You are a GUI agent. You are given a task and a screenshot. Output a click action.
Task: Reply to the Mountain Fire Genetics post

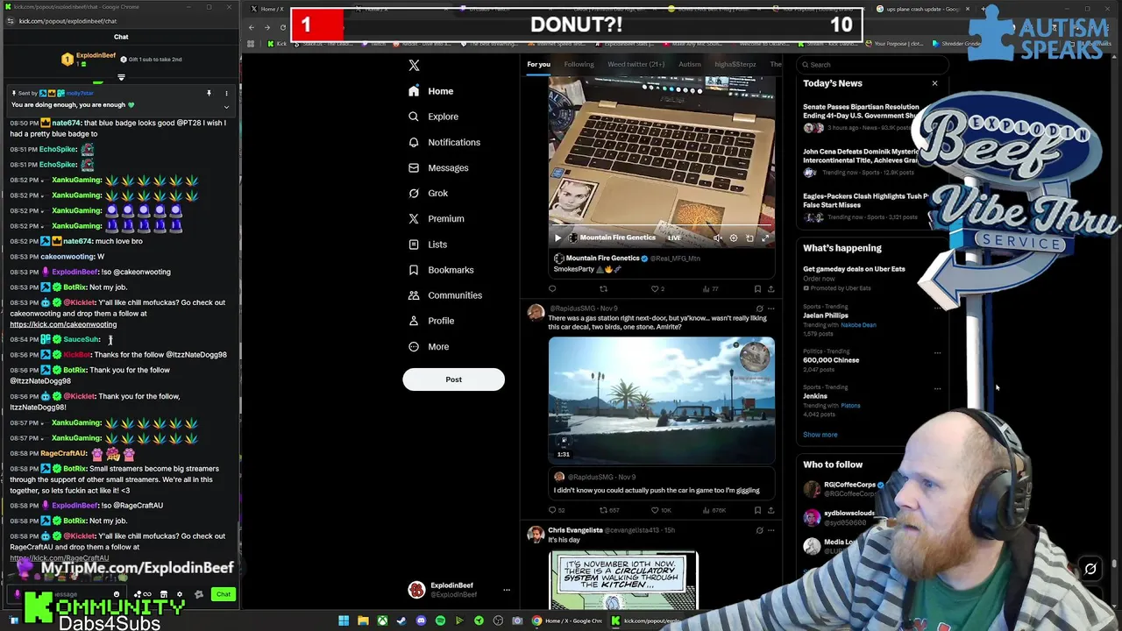click(x=552, y=288)
